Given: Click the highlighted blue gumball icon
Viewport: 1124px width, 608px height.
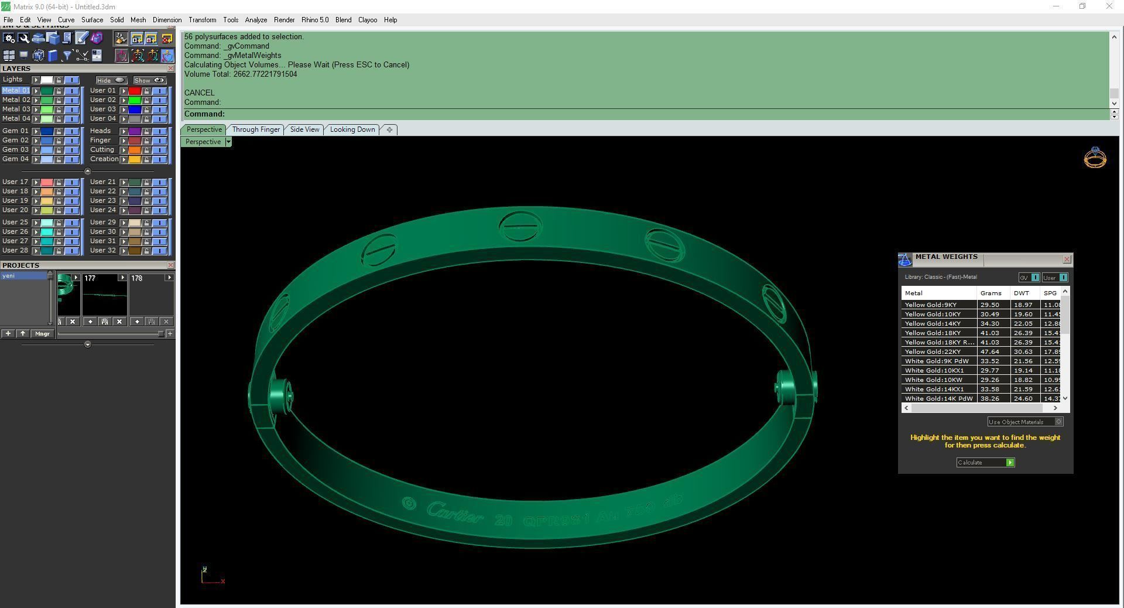Looking at the screenshot, I should [167, 56].
